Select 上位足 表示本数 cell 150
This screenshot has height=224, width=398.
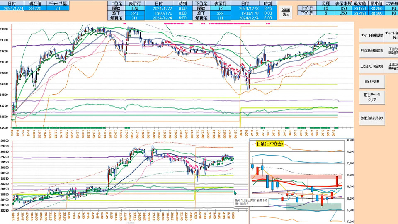tap(343, 8)
